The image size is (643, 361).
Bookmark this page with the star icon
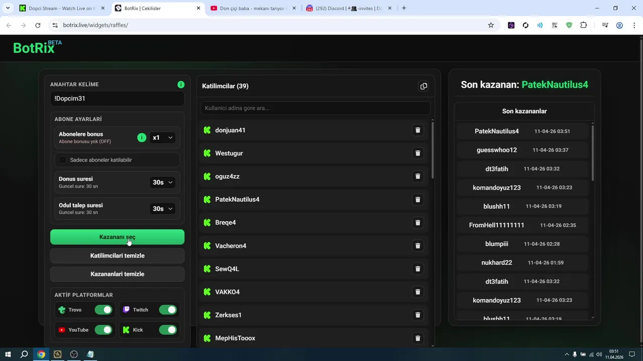click(491, 25)
